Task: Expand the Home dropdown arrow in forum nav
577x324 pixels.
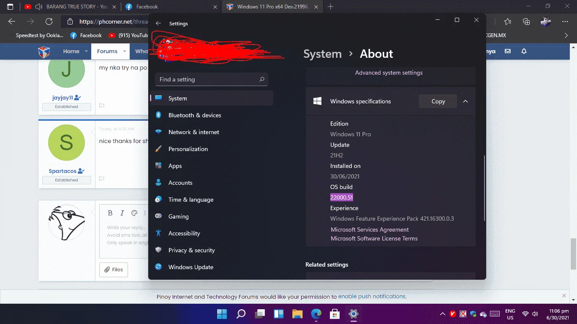Action: (x=86, y=51)
